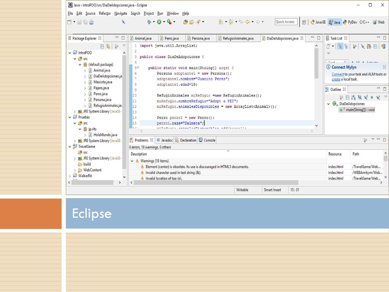Expand the WebContent folder
Viewport: 389px width, 292px height.
point(75,170)
